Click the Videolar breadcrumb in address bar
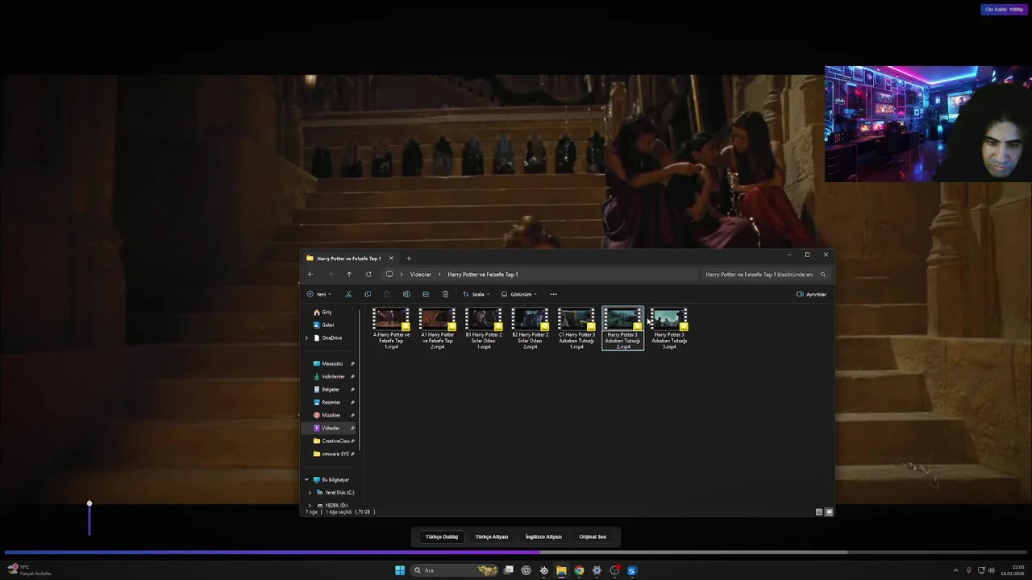 coord(420,275)
